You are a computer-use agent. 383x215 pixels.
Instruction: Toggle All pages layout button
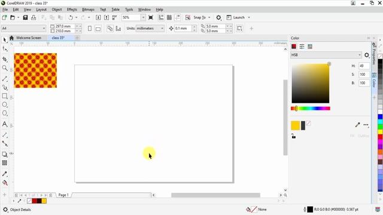(110, 29)
